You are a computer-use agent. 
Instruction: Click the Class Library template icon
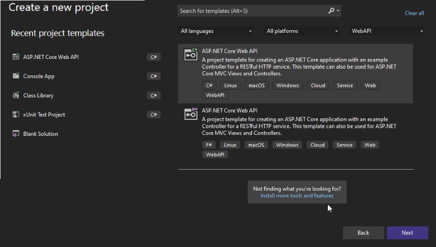click(16, 95)
